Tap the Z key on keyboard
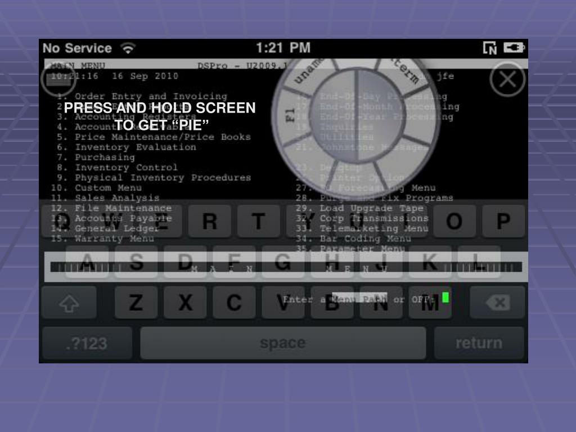This screenshot has height=432, width=576. pyautogui.click(x=136, y=303)
